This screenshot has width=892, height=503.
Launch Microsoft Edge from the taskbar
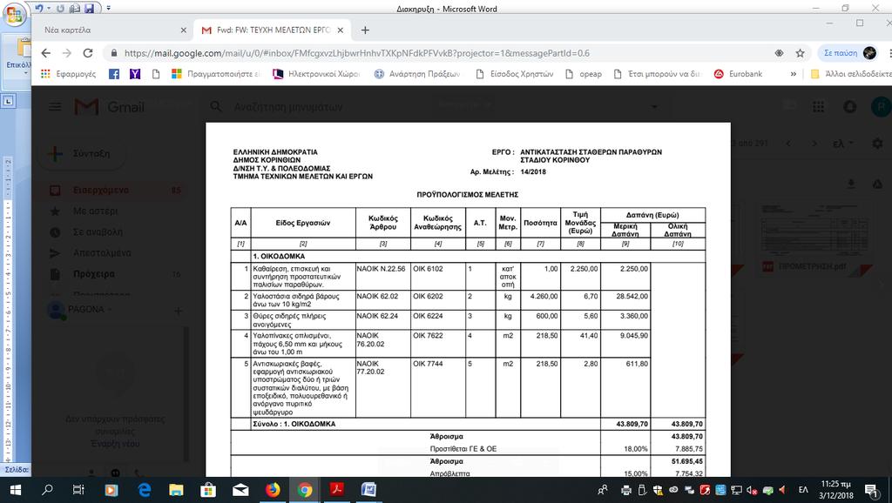coord(144,490)
